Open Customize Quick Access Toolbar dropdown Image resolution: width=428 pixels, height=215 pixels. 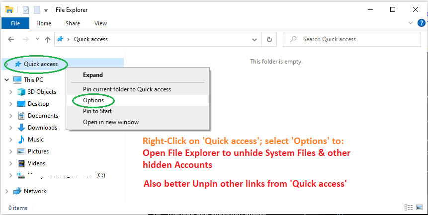[46, 10]
